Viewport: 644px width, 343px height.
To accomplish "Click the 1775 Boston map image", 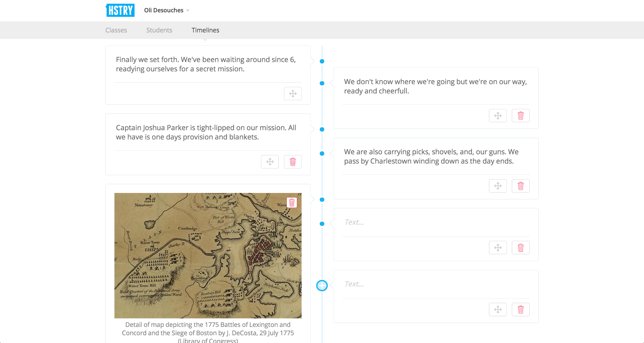I will (208, 255).
